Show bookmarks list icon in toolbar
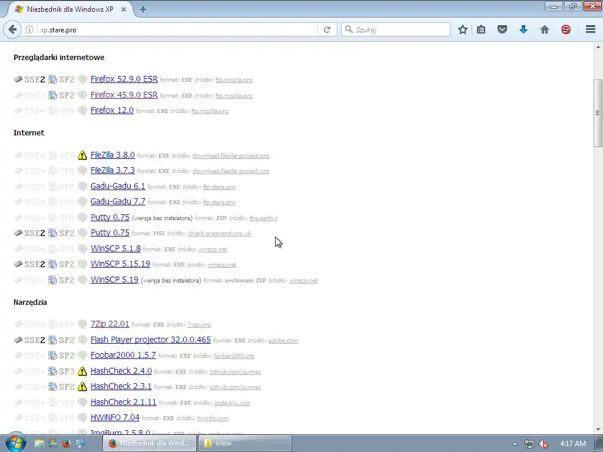 click(481, 29)
